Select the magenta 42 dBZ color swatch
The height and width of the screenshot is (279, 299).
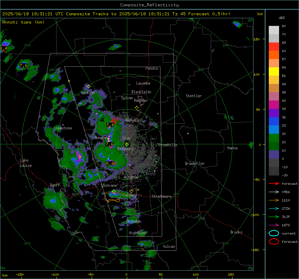tap(274, 105)
